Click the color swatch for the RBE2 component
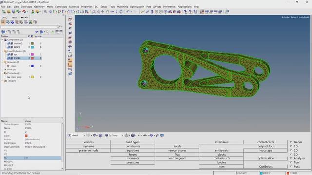312x175 pixels. pyautogui.click(x=32, y=47)
